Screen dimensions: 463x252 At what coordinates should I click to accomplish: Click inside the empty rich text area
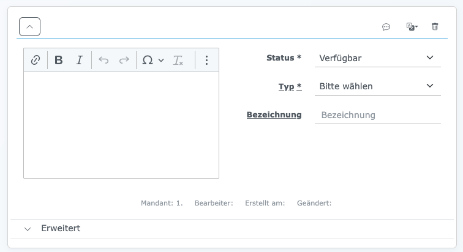click(121, 125)
